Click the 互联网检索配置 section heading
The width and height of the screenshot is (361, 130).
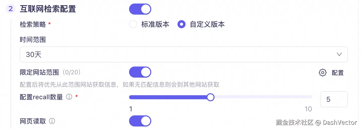coord(48,9)
